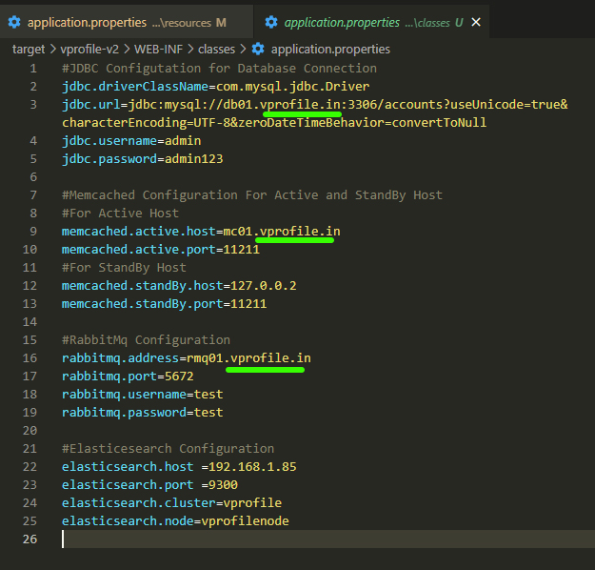Click '5672' port value
The height and width of the screenshot is (570, 595).
[x=179, y=377]
